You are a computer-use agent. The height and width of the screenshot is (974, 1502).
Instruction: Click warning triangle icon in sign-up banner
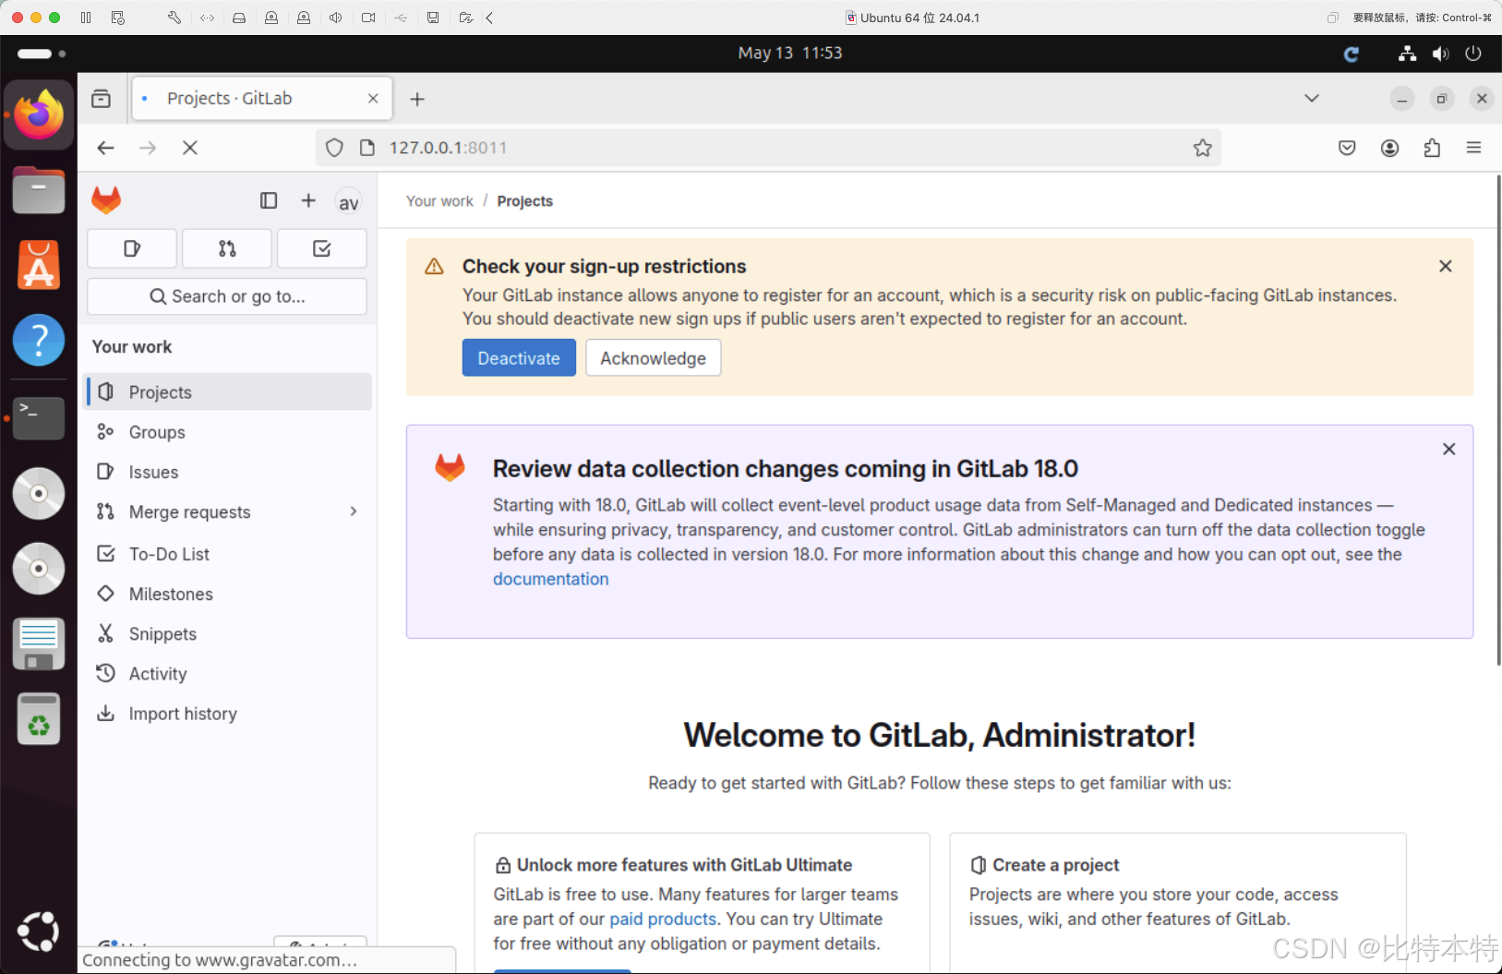(x=434, y=267)
